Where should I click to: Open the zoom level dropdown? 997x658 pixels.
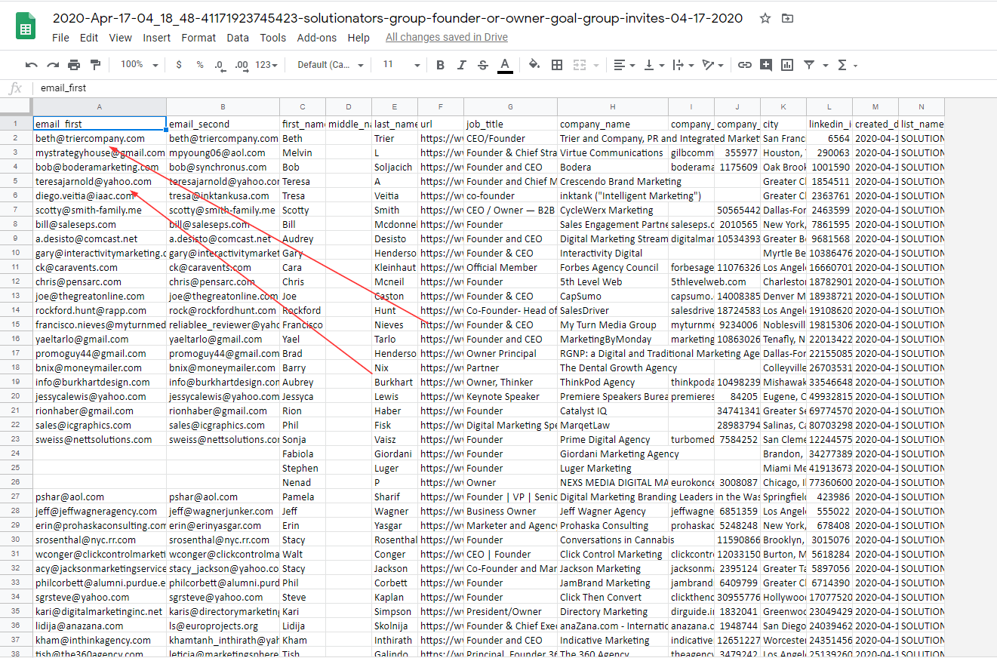click(x=139, y=65)
